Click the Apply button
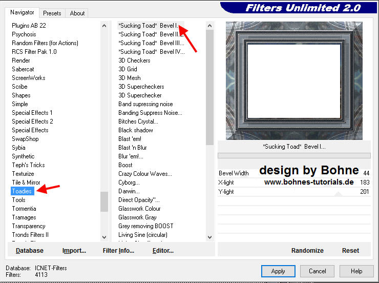Screen dimensions: 379x283 278,271
